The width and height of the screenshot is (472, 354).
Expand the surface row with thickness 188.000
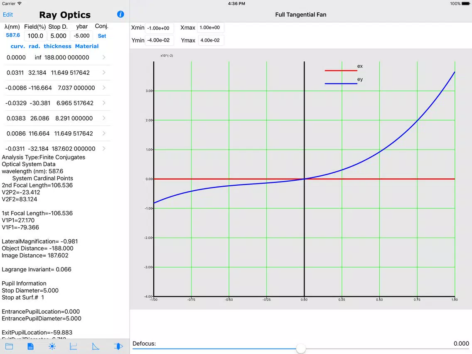[x=57, y=57]
